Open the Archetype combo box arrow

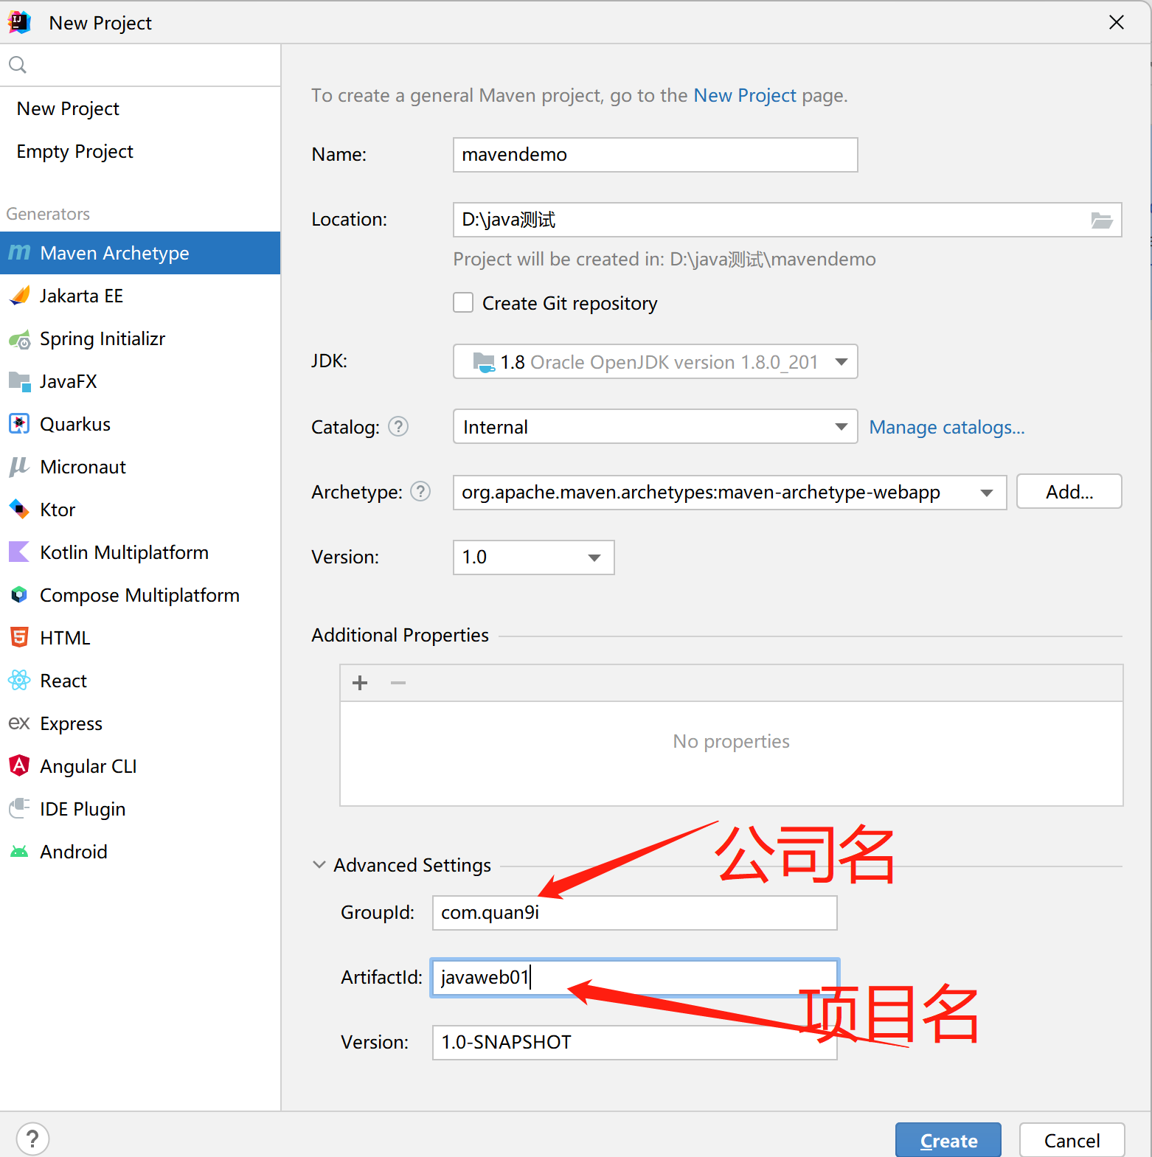[x=987, y=493]
